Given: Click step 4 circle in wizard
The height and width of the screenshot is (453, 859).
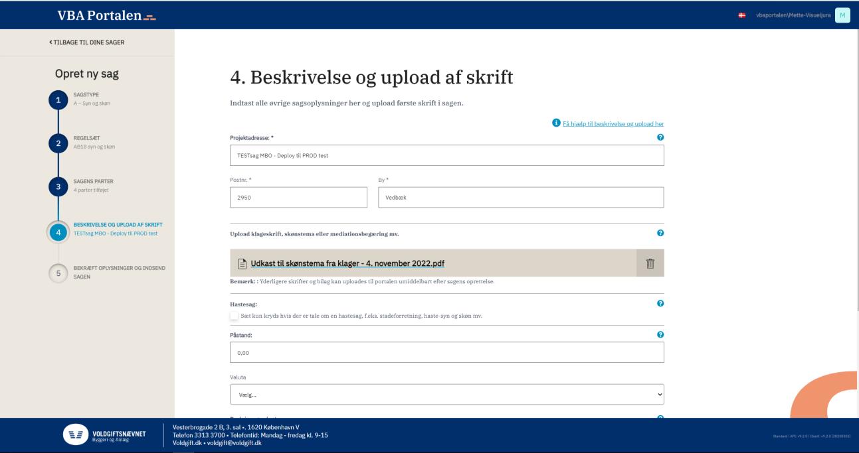Looking at the screenshot, I should 58,231.
